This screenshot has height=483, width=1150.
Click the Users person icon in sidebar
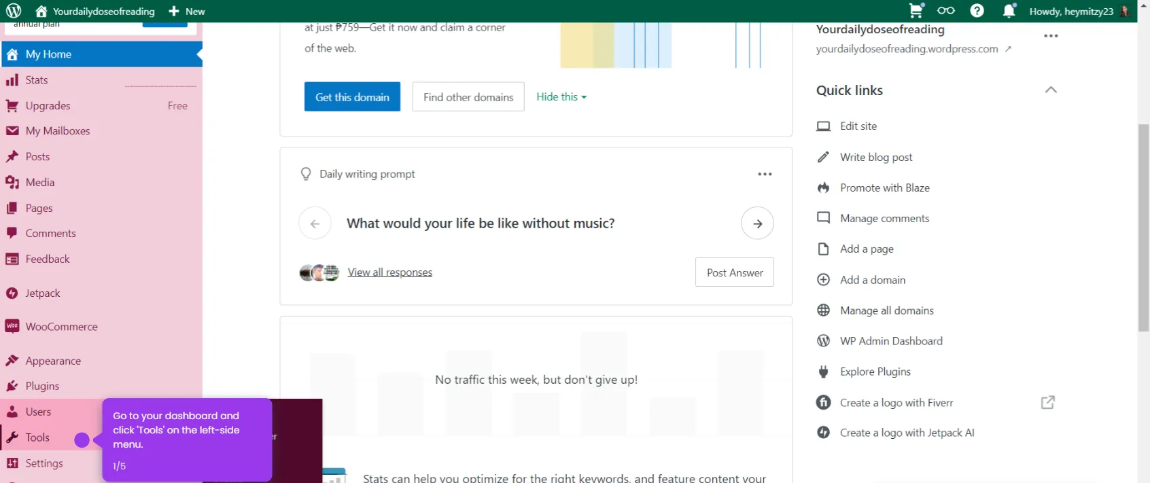(12, 412)
